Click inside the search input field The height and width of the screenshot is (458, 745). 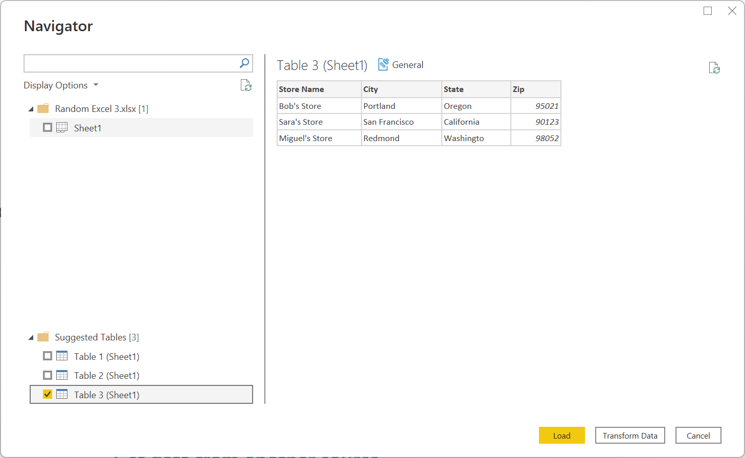pos(128,63)
